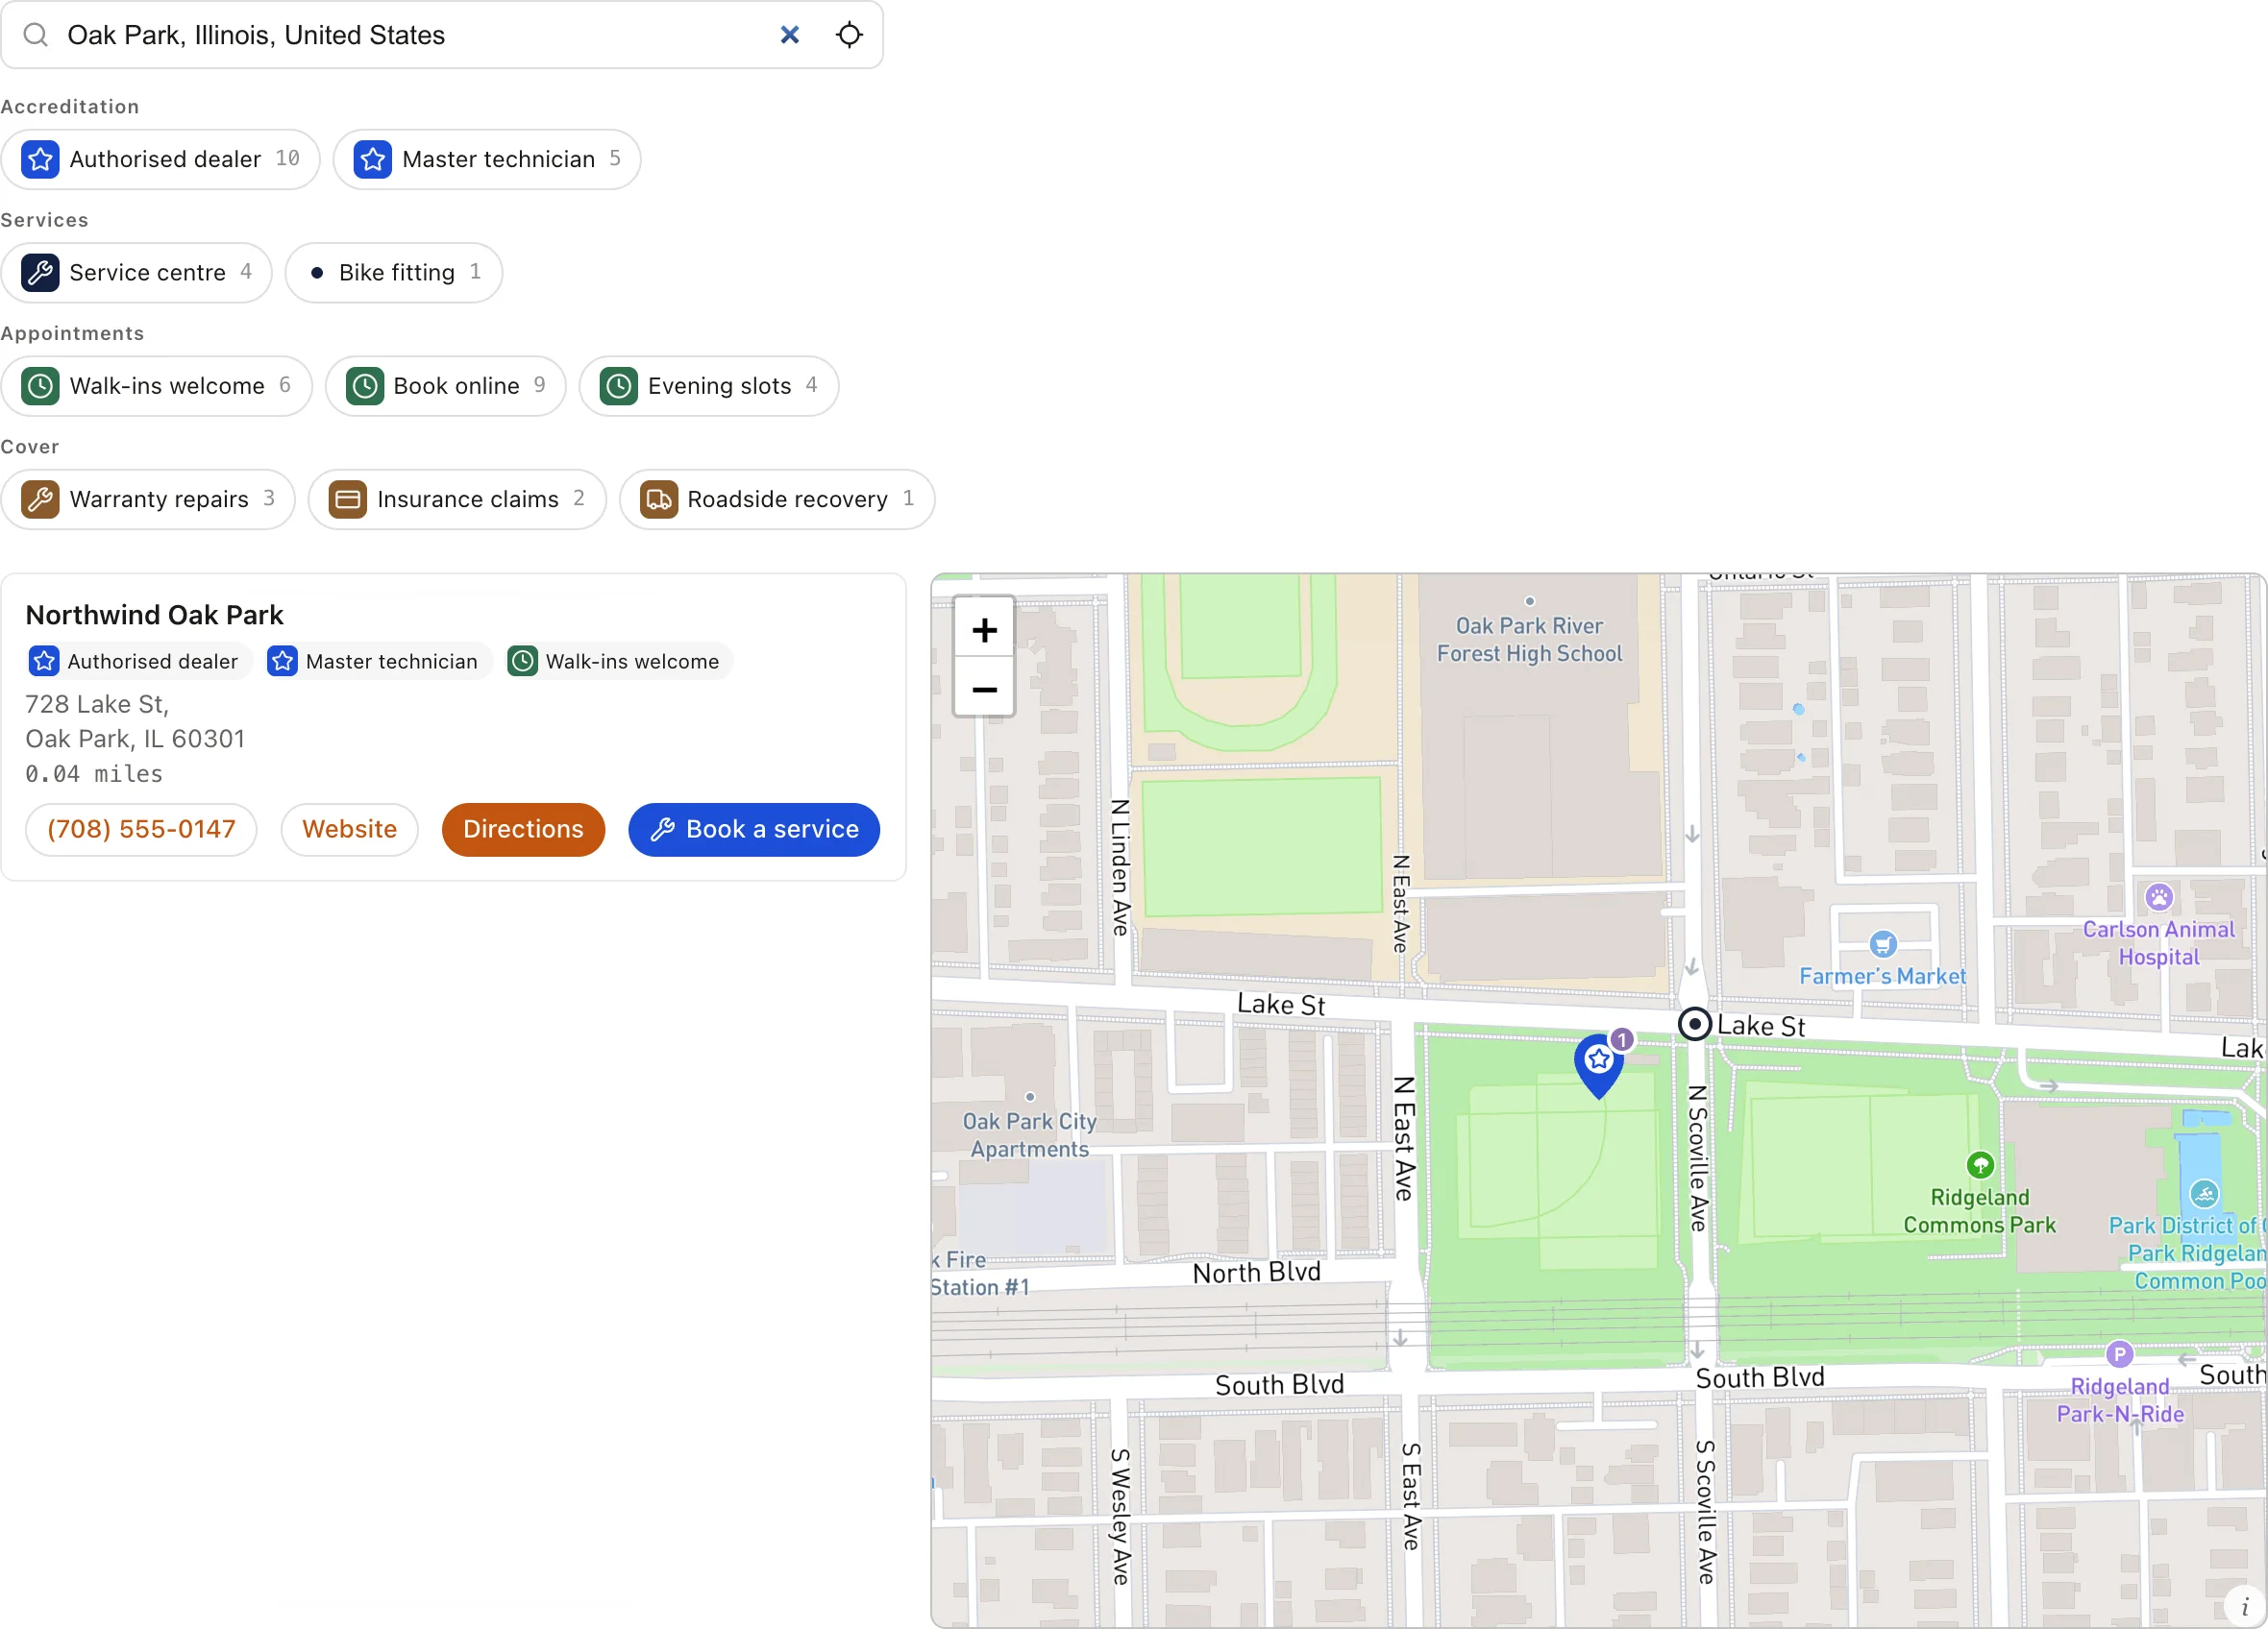Filter by Insurance claims
This screenshot has height=1629, width=2268.
click(x=458, y=498)
